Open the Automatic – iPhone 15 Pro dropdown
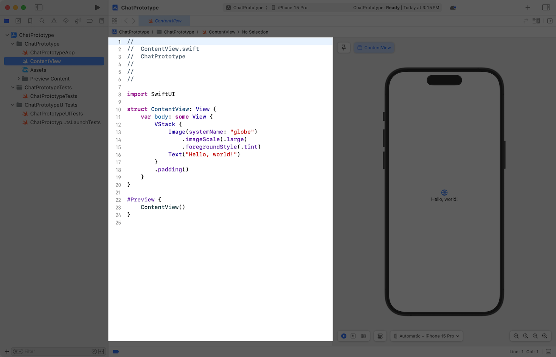This screenshot has height=357, width=556. click(x=427, y=336)
